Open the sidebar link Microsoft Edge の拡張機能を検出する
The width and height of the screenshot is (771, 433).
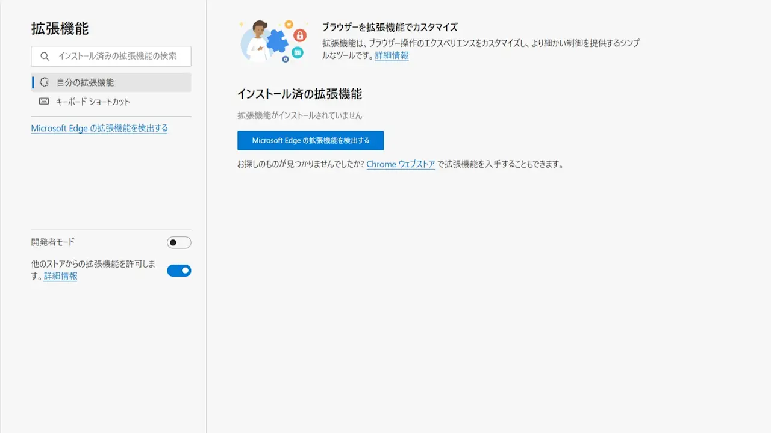(x=99, y=128)
